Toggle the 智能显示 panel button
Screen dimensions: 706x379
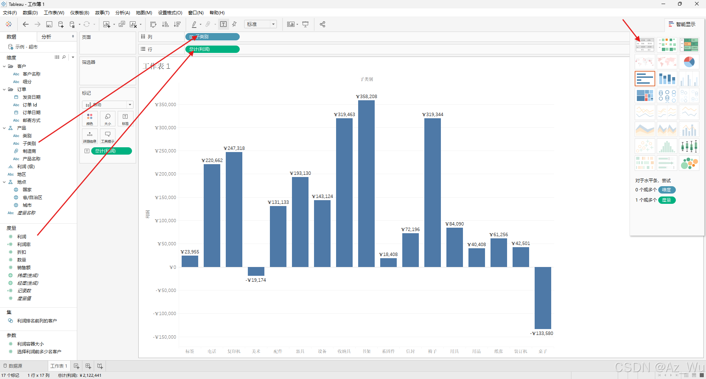[x=682, y=24]
